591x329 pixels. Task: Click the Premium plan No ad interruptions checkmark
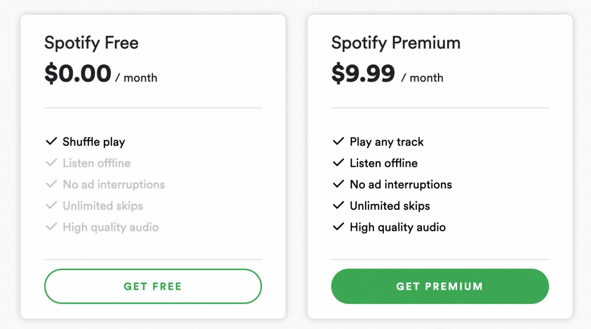click(x=338, y=184)
